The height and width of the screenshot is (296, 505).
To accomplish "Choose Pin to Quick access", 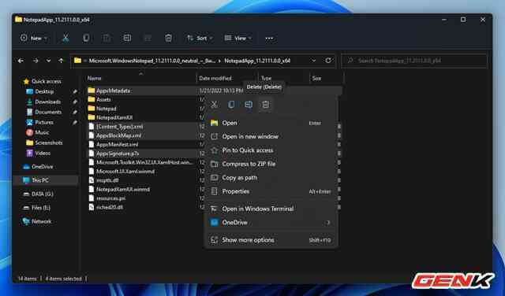I will click(271, 150).
